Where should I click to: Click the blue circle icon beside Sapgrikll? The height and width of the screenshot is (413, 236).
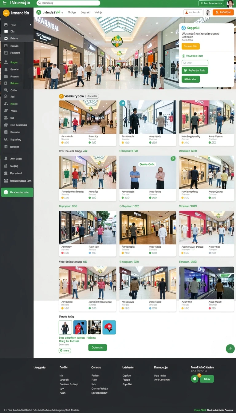coord(183,28)
